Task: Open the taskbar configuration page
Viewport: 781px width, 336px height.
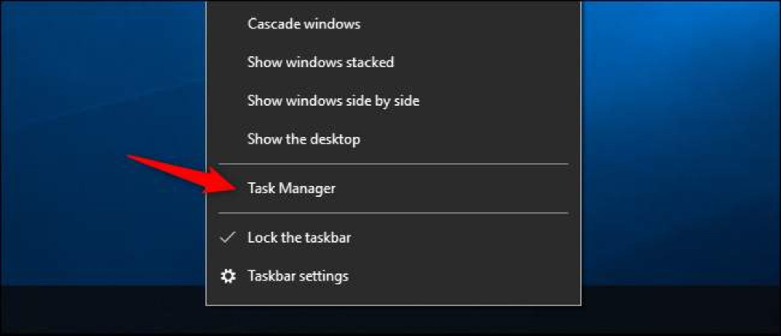Action: pos(298,276)
